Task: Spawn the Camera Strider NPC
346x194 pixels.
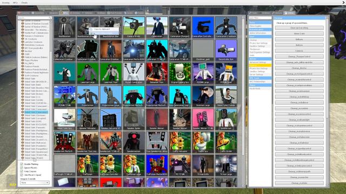Action: point(134,27)
